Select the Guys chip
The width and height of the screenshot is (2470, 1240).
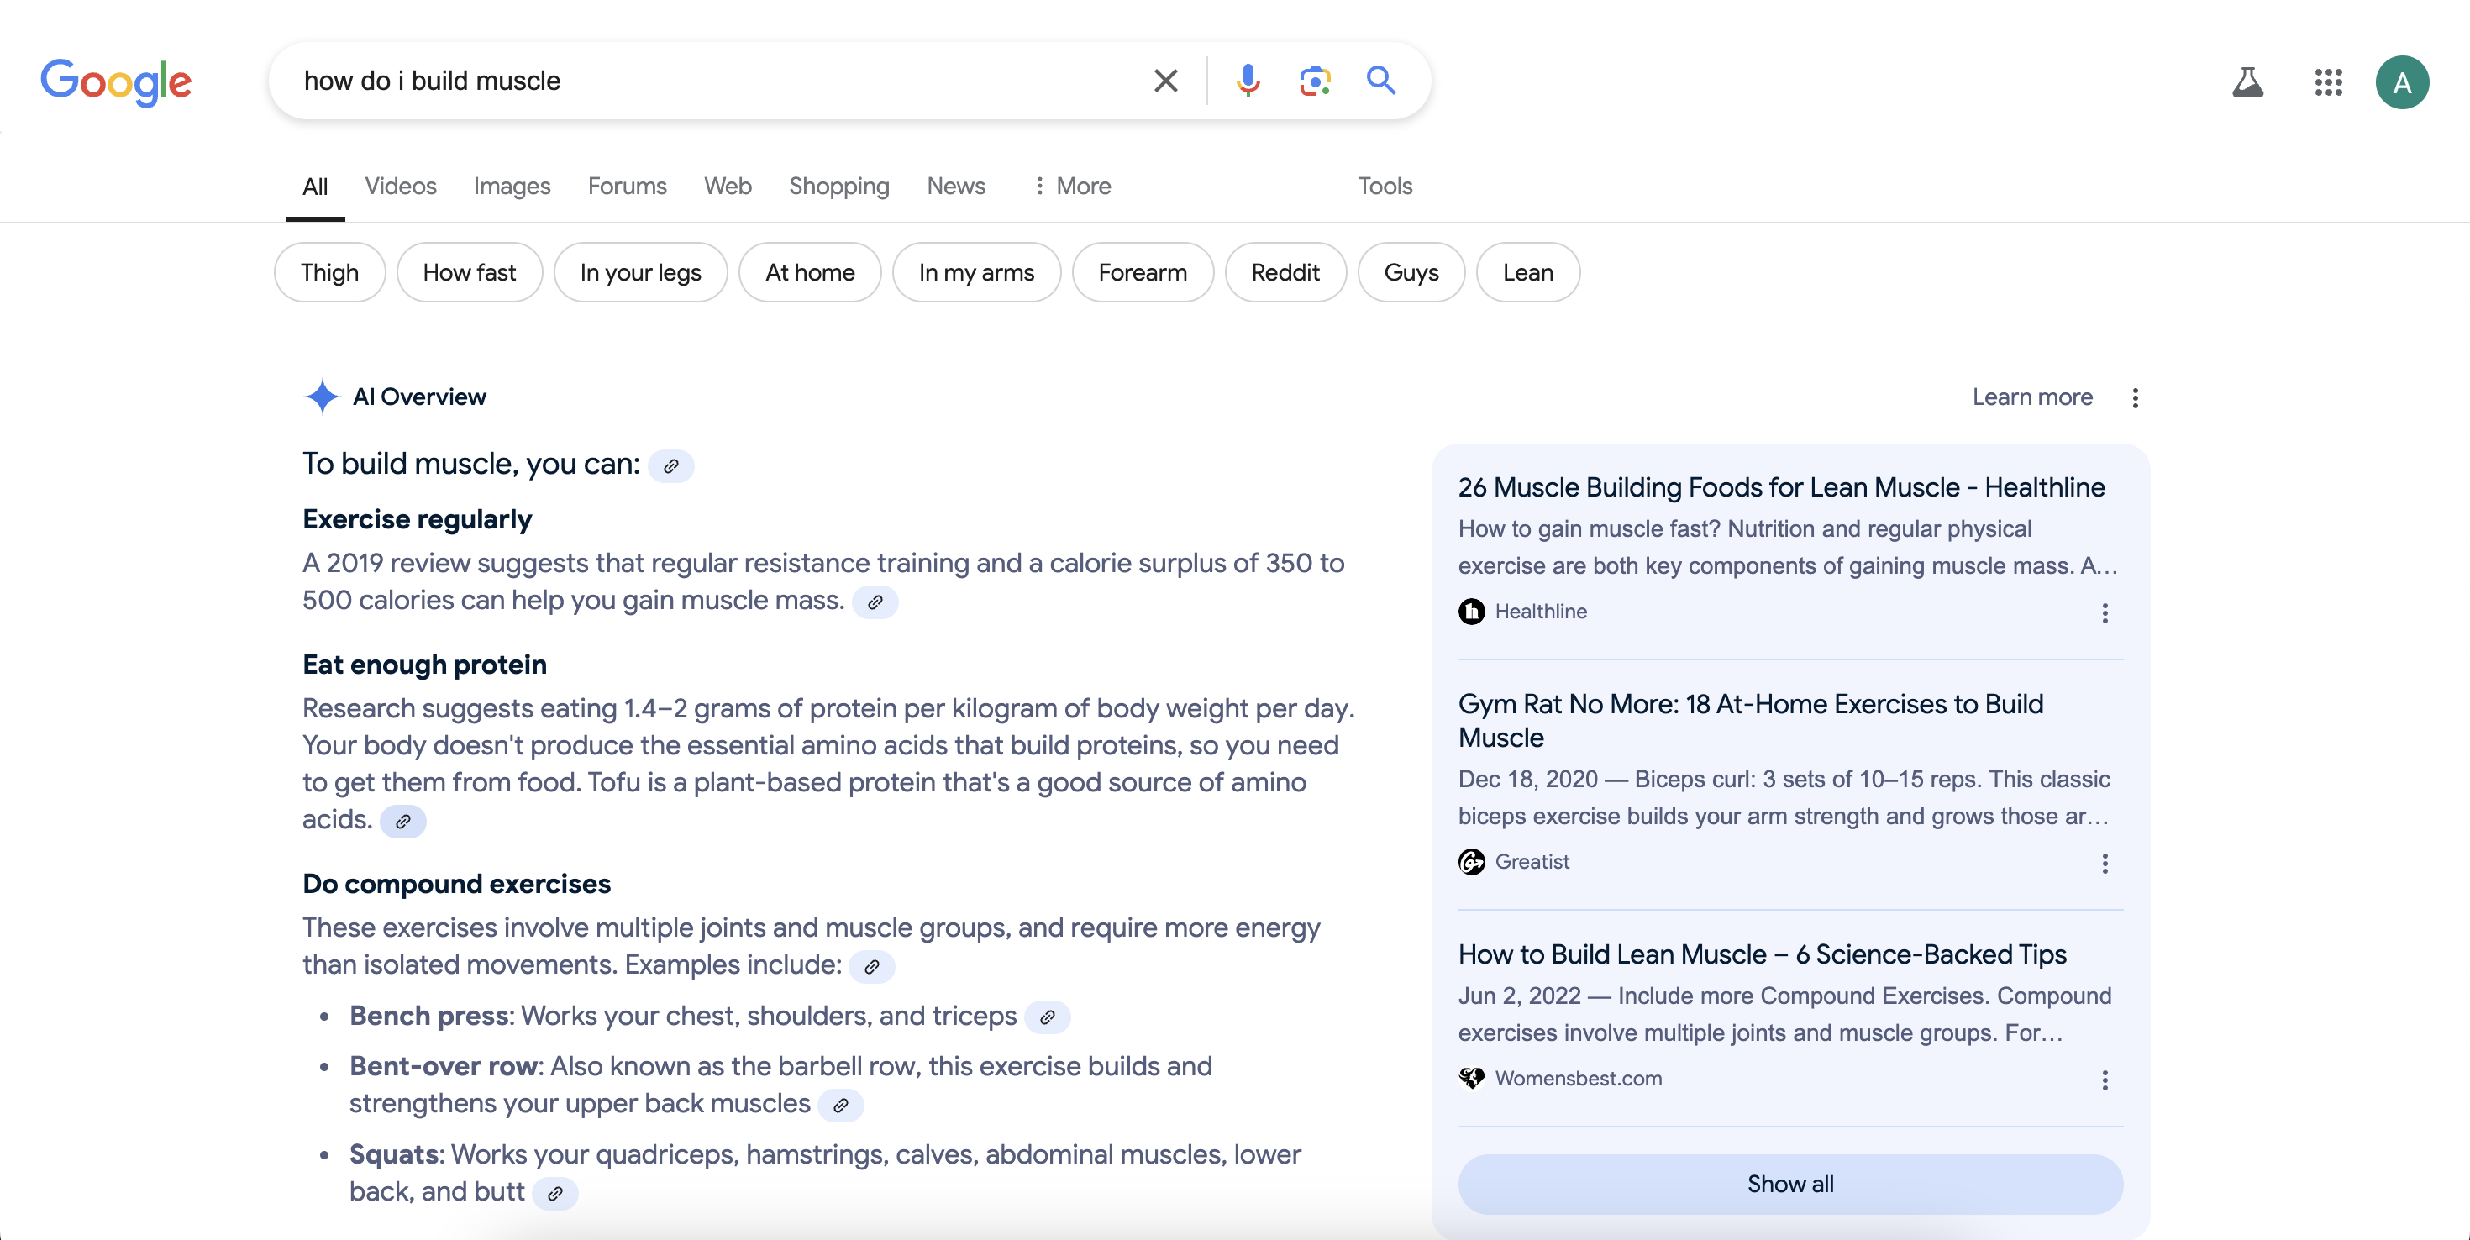tap(1411, 272)
